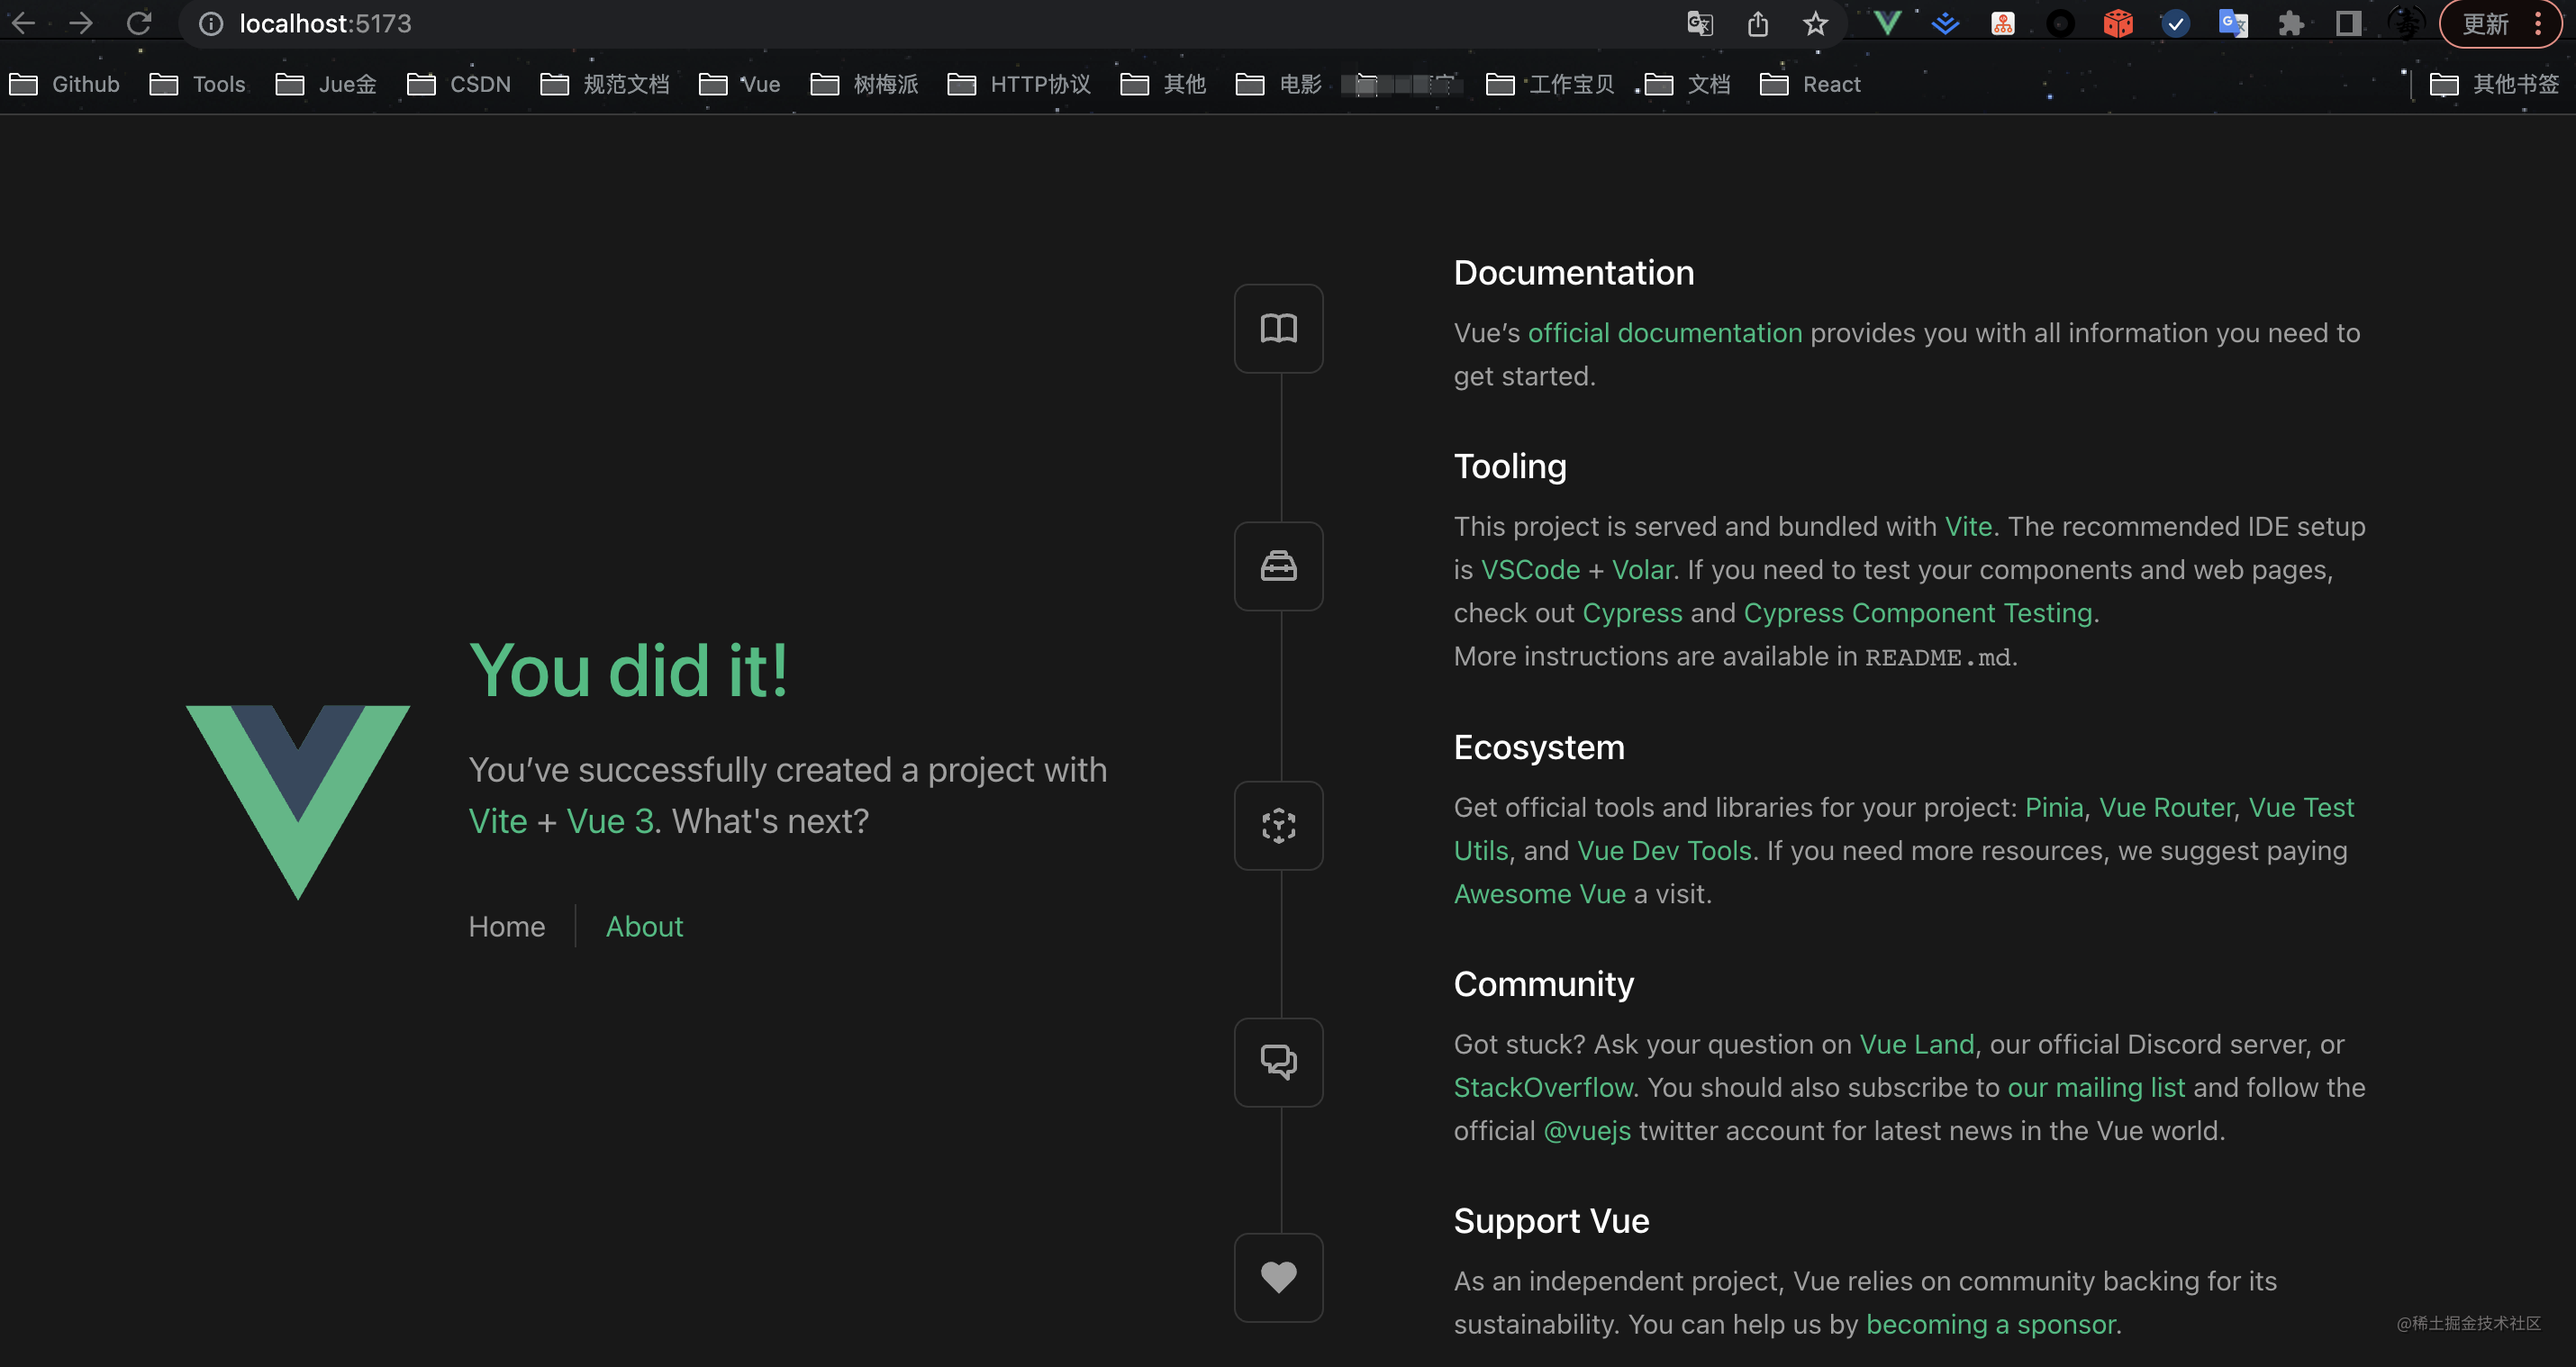Click the Ecosystem icon in the timeline

1278,825
